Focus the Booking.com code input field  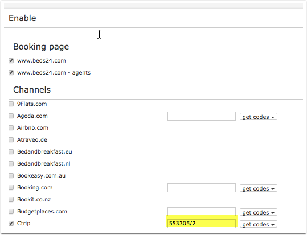202,188
